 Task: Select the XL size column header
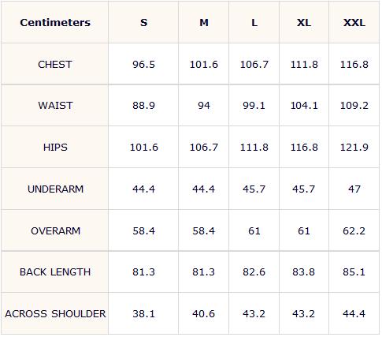coord(304,23)
